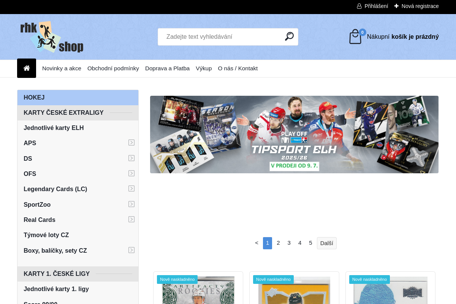This screenshot has width=456, height=304.
Task: Open the middle yellow card product thumbnail
Action: [294, 290]
